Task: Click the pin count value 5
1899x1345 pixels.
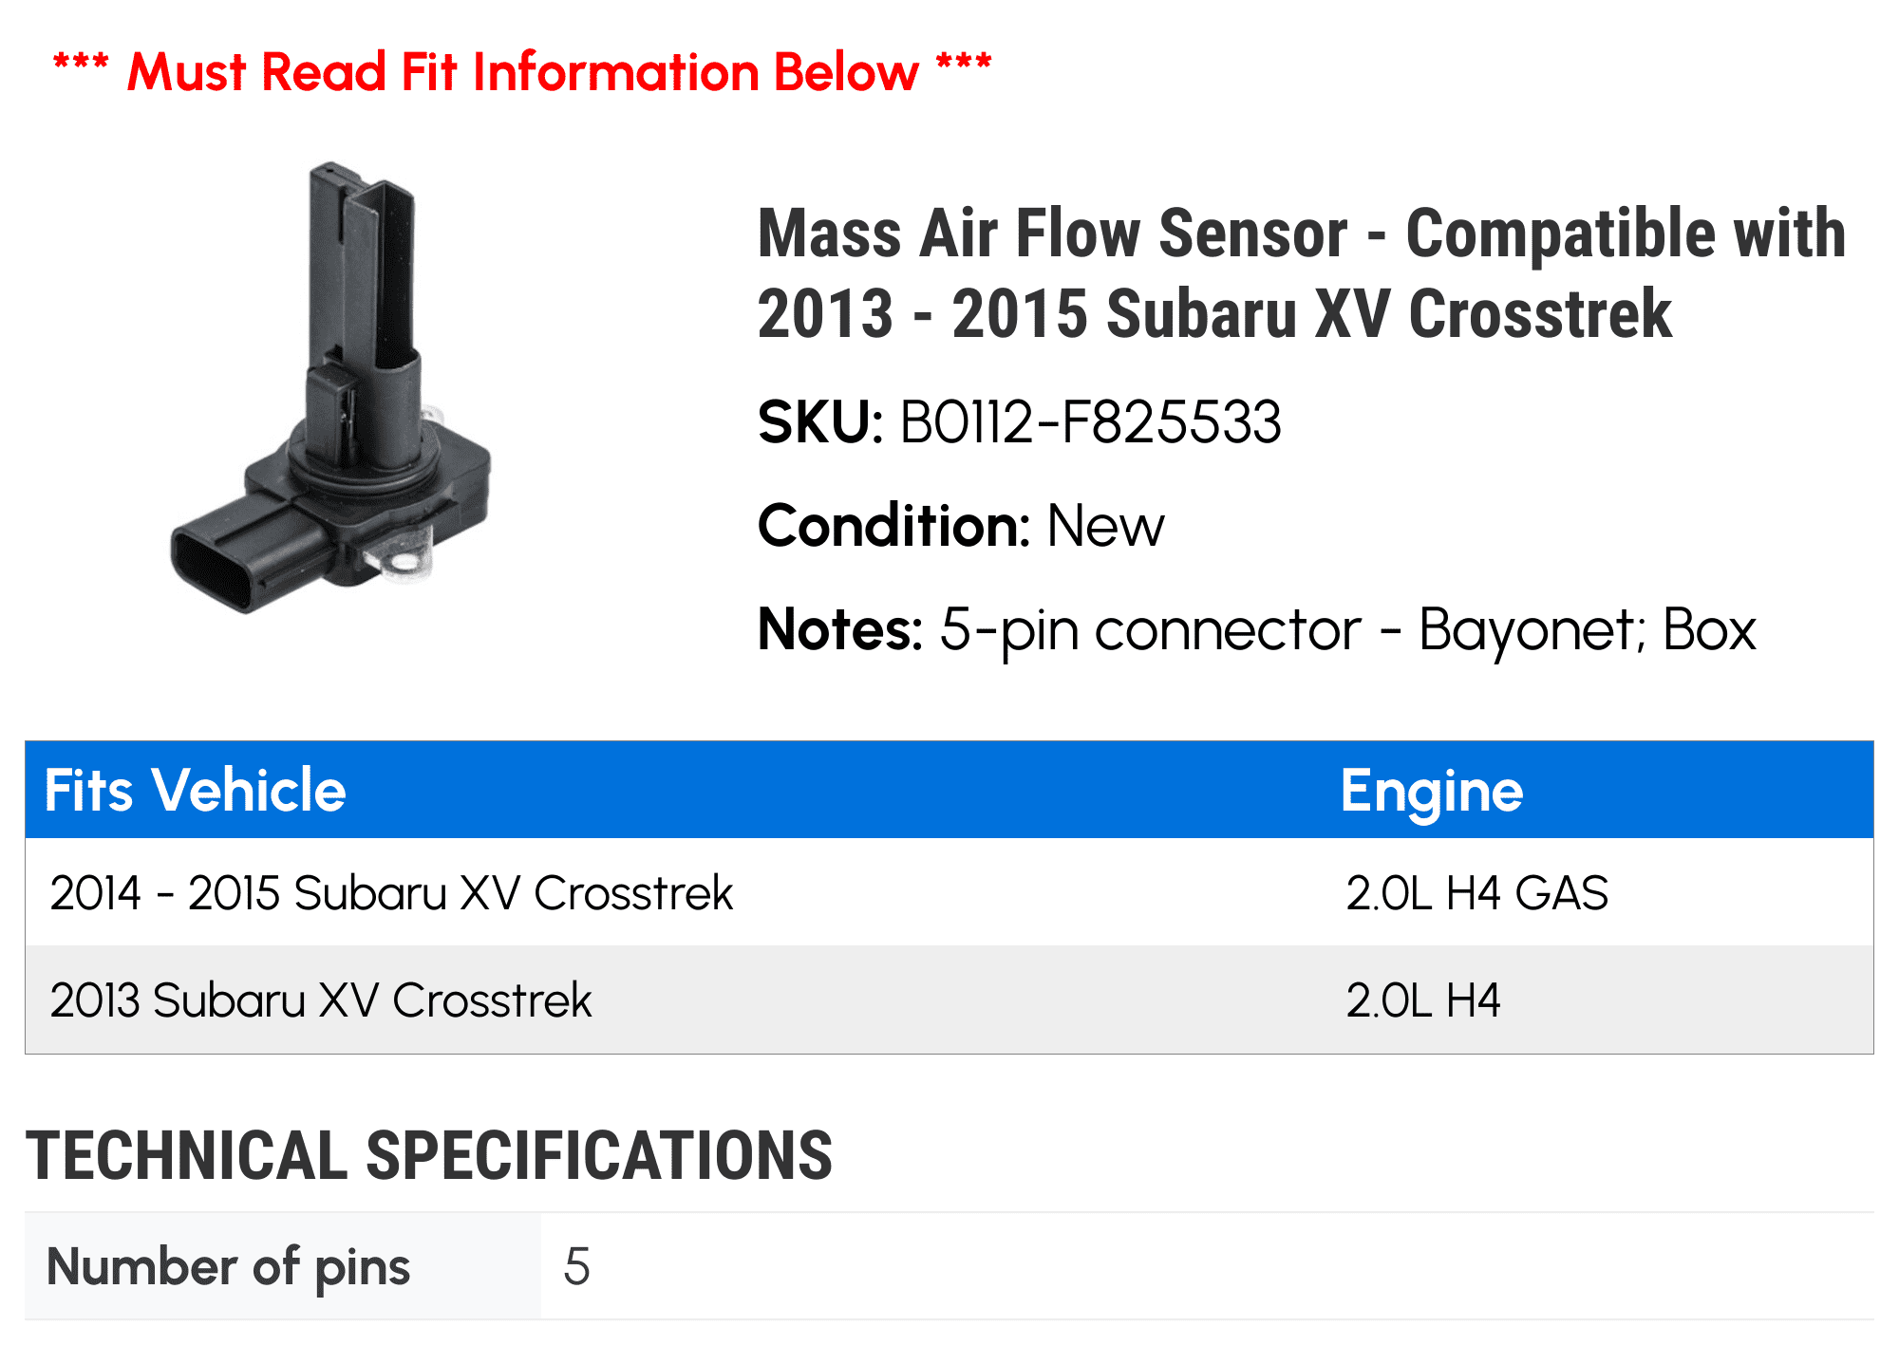Action: click(577, 1267)
